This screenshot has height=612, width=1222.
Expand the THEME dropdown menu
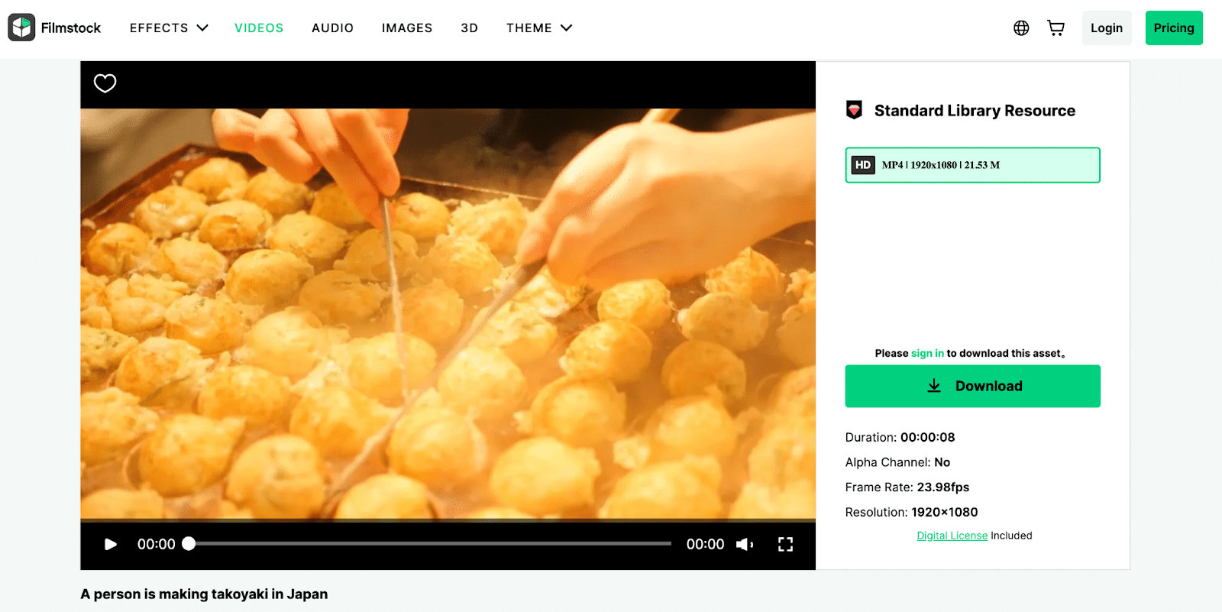[539, 28]
